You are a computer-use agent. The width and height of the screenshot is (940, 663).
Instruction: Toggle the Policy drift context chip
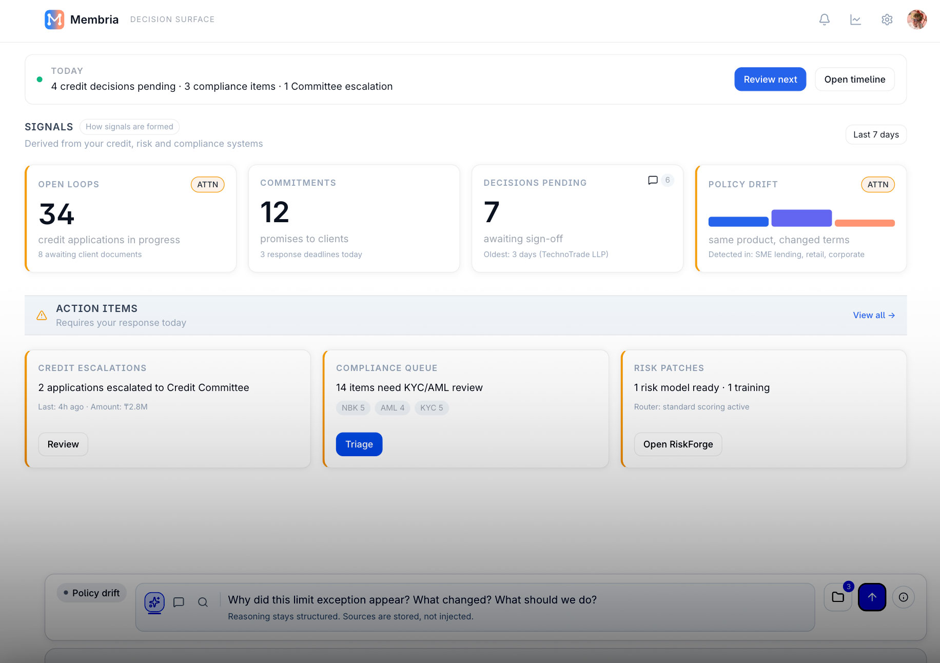tap(91, 593)
